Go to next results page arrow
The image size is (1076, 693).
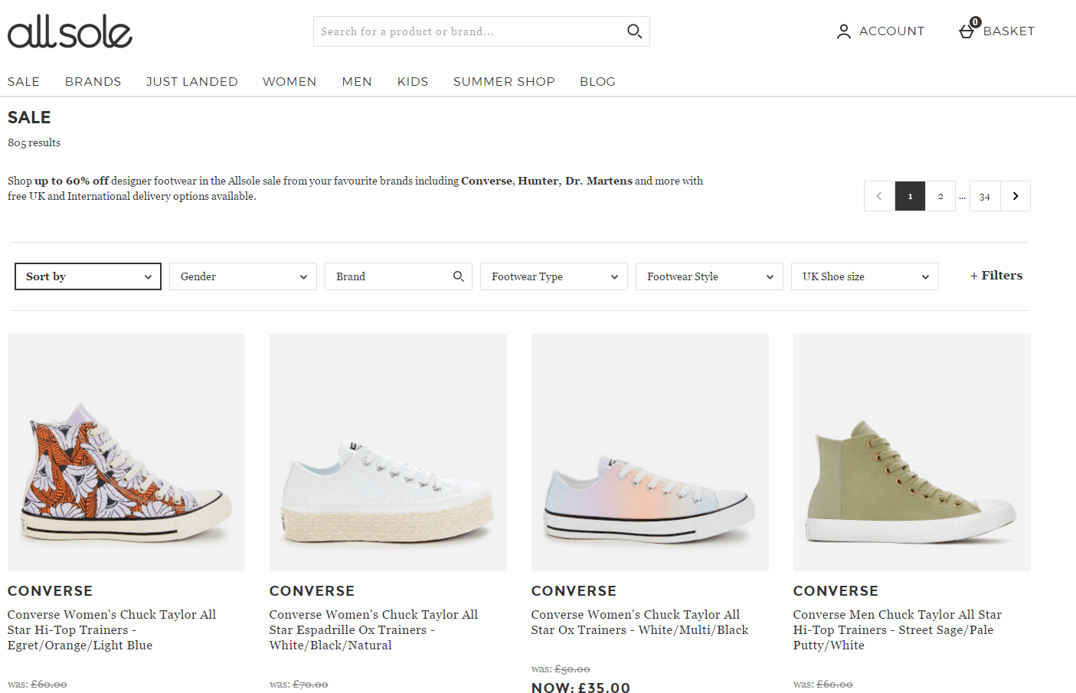click(x=1015, y=196)
